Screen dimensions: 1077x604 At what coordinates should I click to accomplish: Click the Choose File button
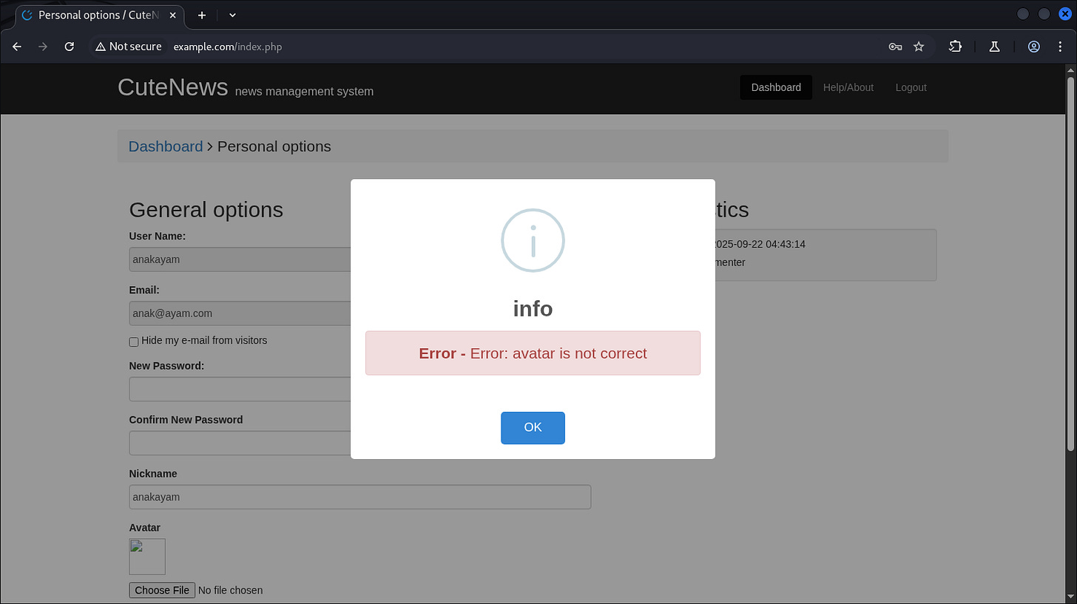click(162, 590)
